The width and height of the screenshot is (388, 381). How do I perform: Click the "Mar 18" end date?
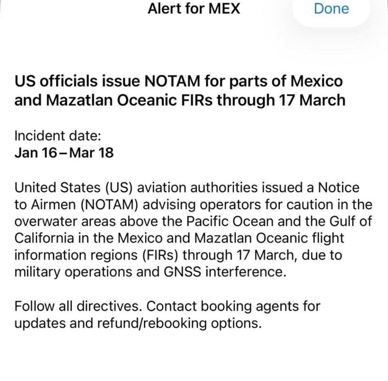[x=92, y=153]
